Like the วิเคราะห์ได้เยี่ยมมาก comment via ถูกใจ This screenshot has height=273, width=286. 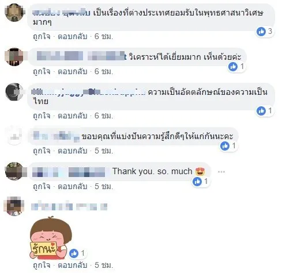tap(42, 71)
